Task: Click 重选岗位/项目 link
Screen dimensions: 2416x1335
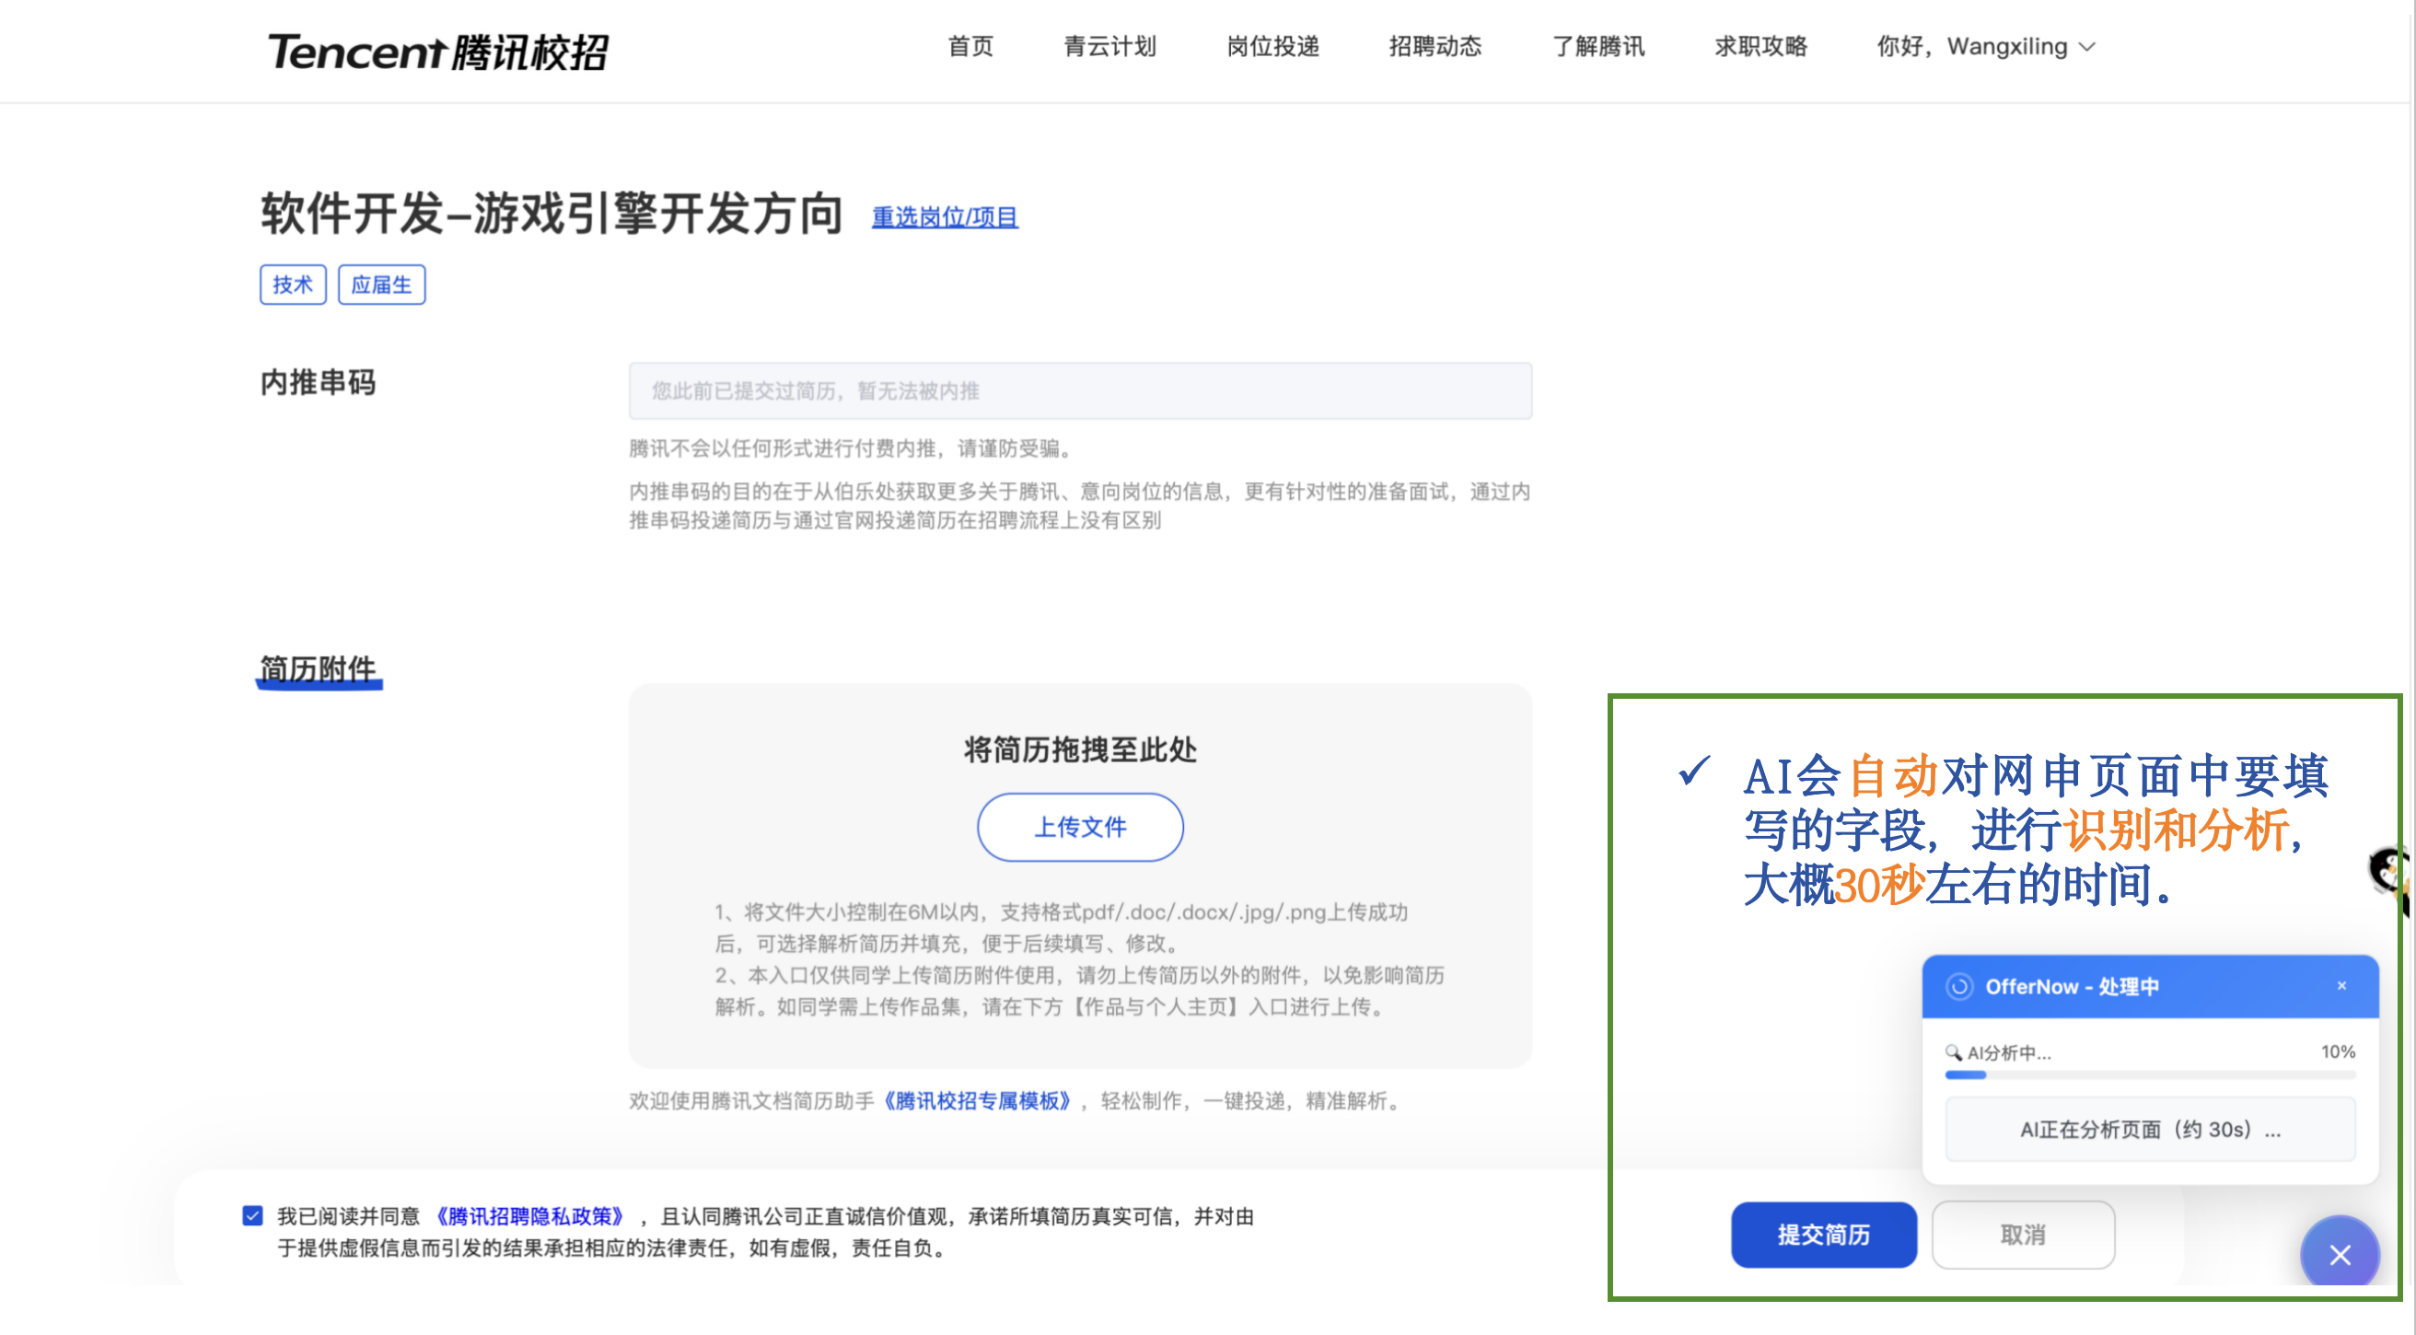Action: (945, 216)
